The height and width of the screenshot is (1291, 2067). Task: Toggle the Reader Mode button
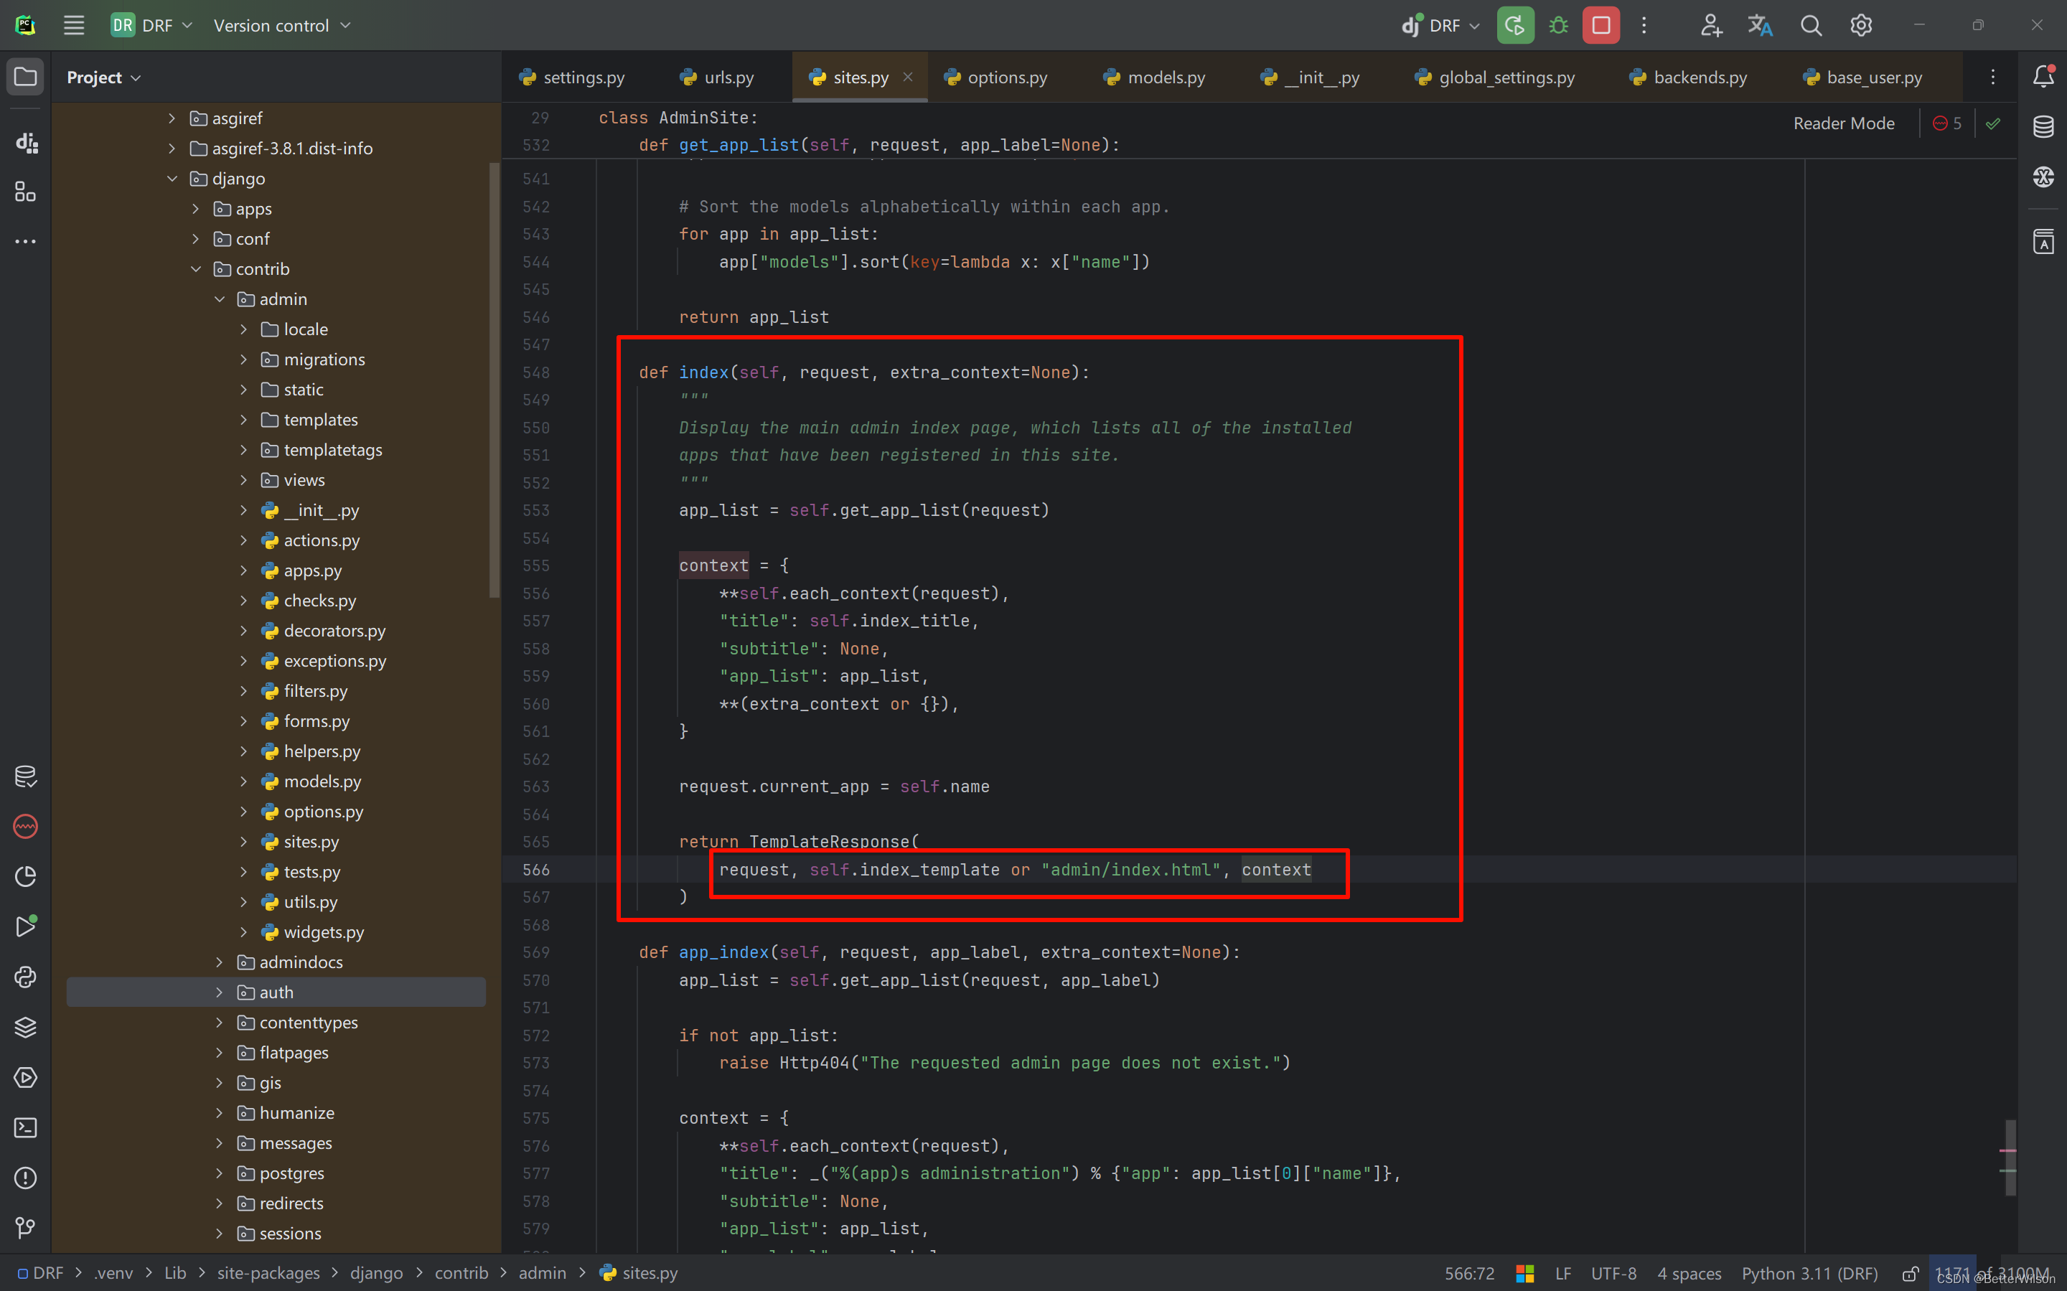click(1842, 125)
